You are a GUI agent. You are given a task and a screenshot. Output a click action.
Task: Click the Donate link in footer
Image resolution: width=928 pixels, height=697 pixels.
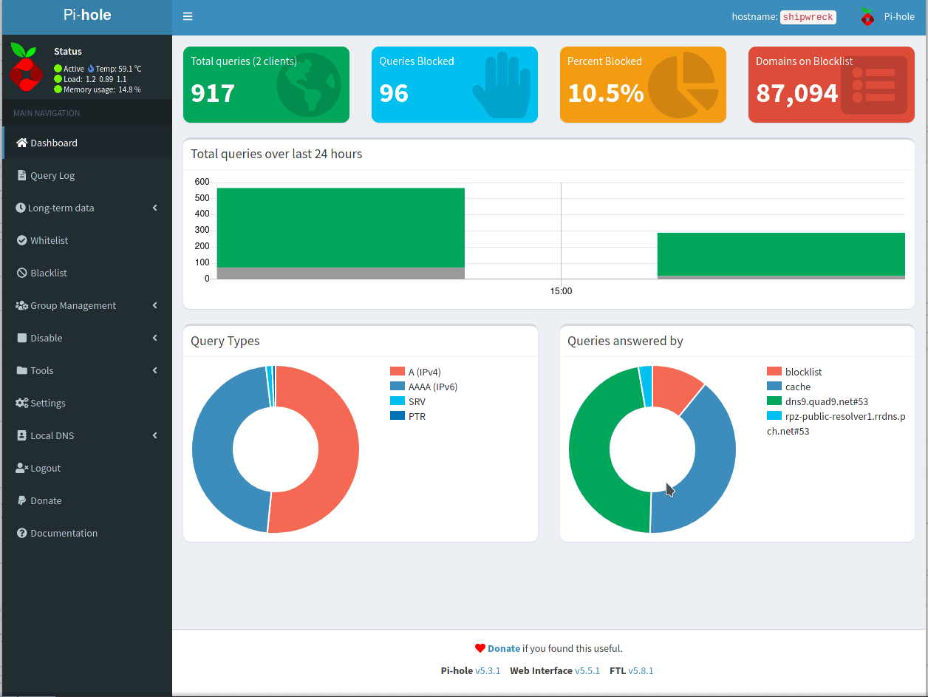click(x=504, y=648)
